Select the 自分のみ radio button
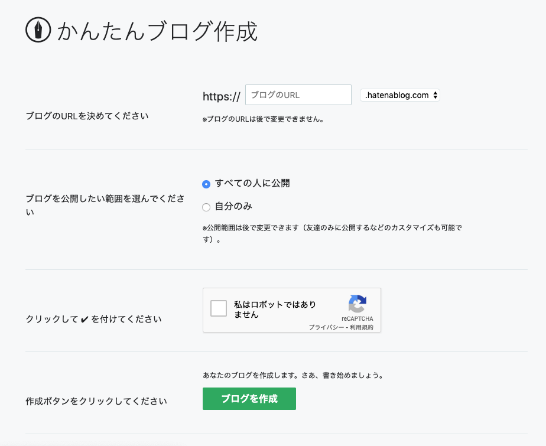 click(206, 207)
